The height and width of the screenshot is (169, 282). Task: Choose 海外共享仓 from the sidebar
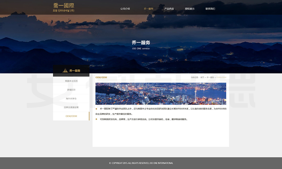71,99
